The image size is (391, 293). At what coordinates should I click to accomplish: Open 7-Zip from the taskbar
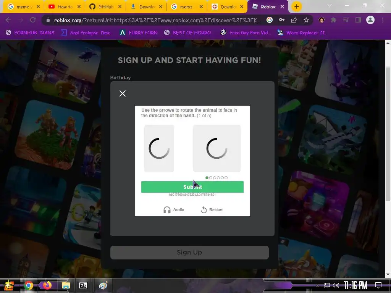click(83, 285)
